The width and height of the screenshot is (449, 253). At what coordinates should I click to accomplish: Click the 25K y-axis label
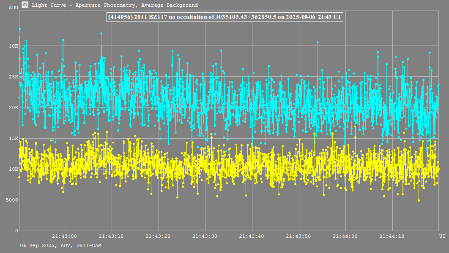[x=13, y=77]
